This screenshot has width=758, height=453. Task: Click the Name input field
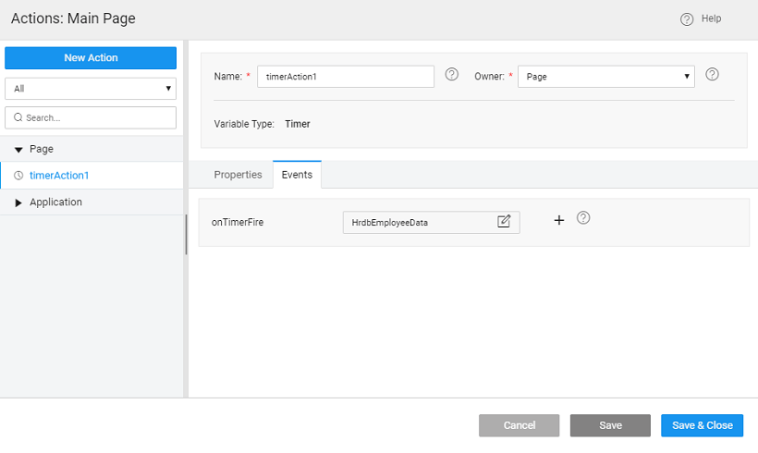(345, 77)
